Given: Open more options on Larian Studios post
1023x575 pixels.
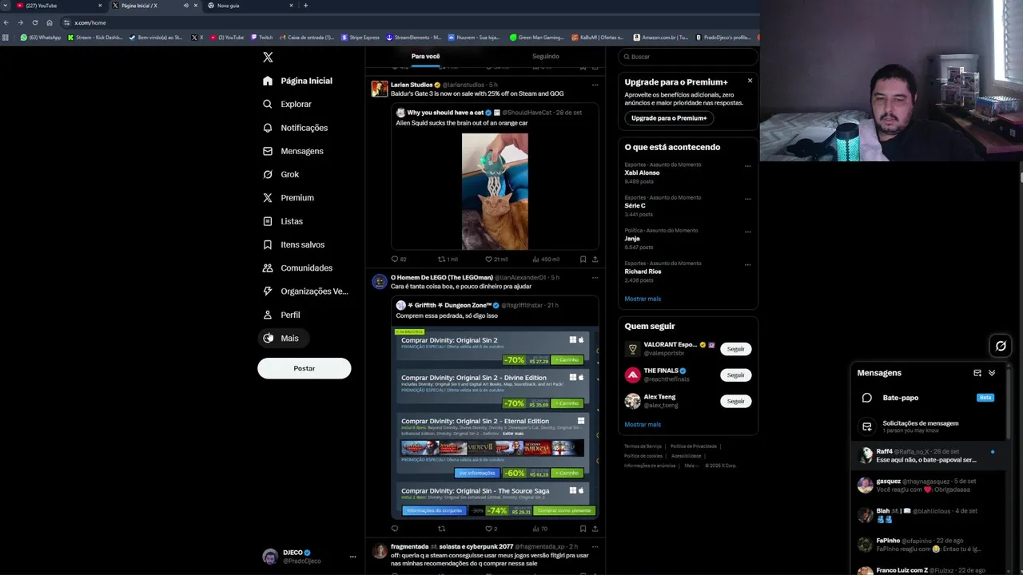Looking at the screenshot, I should point(595,85).
